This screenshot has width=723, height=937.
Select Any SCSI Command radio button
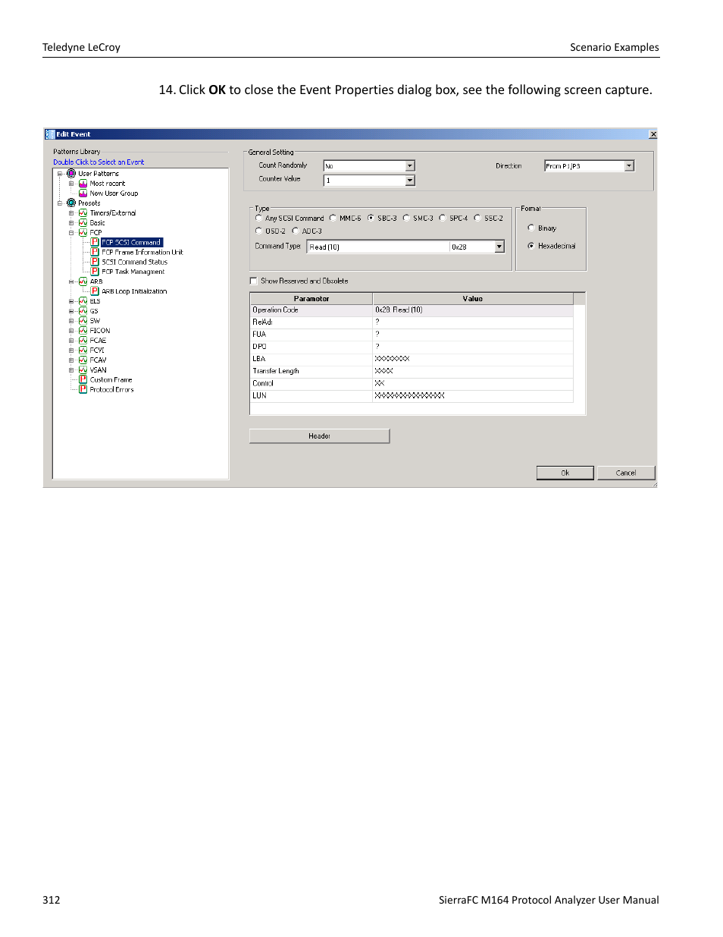click(258, 218)
